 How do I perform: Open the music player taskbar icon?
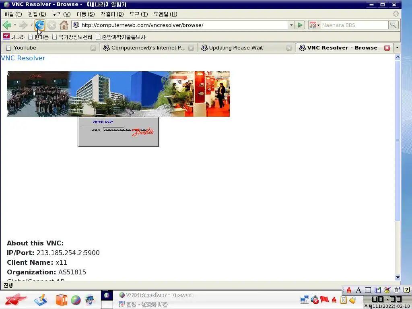click(90, 300)
